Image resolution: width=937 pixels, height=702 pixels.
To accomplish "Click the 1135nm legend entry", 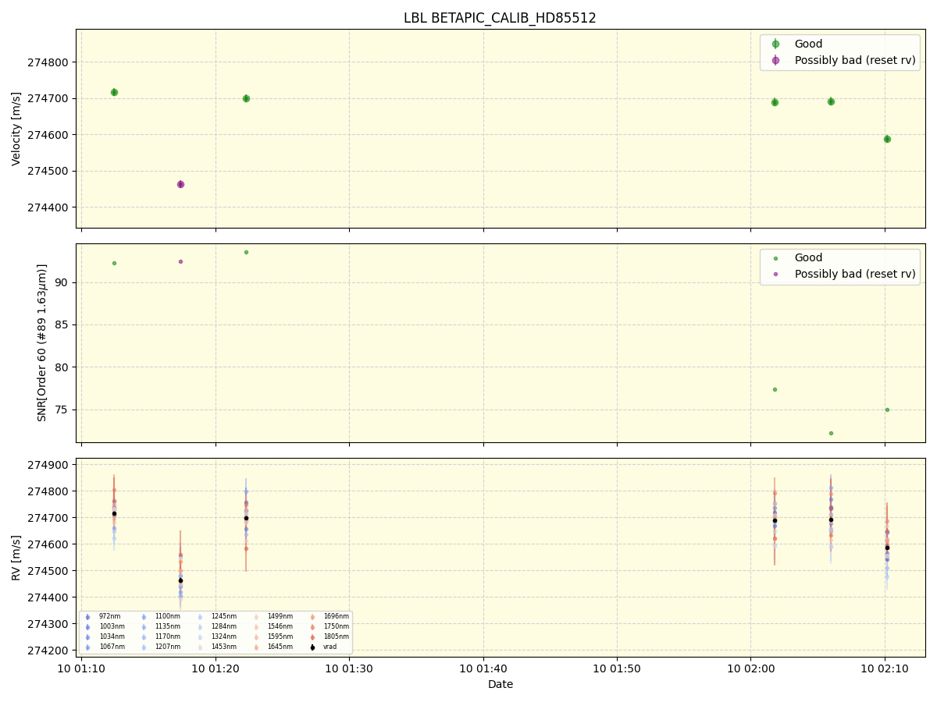I will click(168, 626).
